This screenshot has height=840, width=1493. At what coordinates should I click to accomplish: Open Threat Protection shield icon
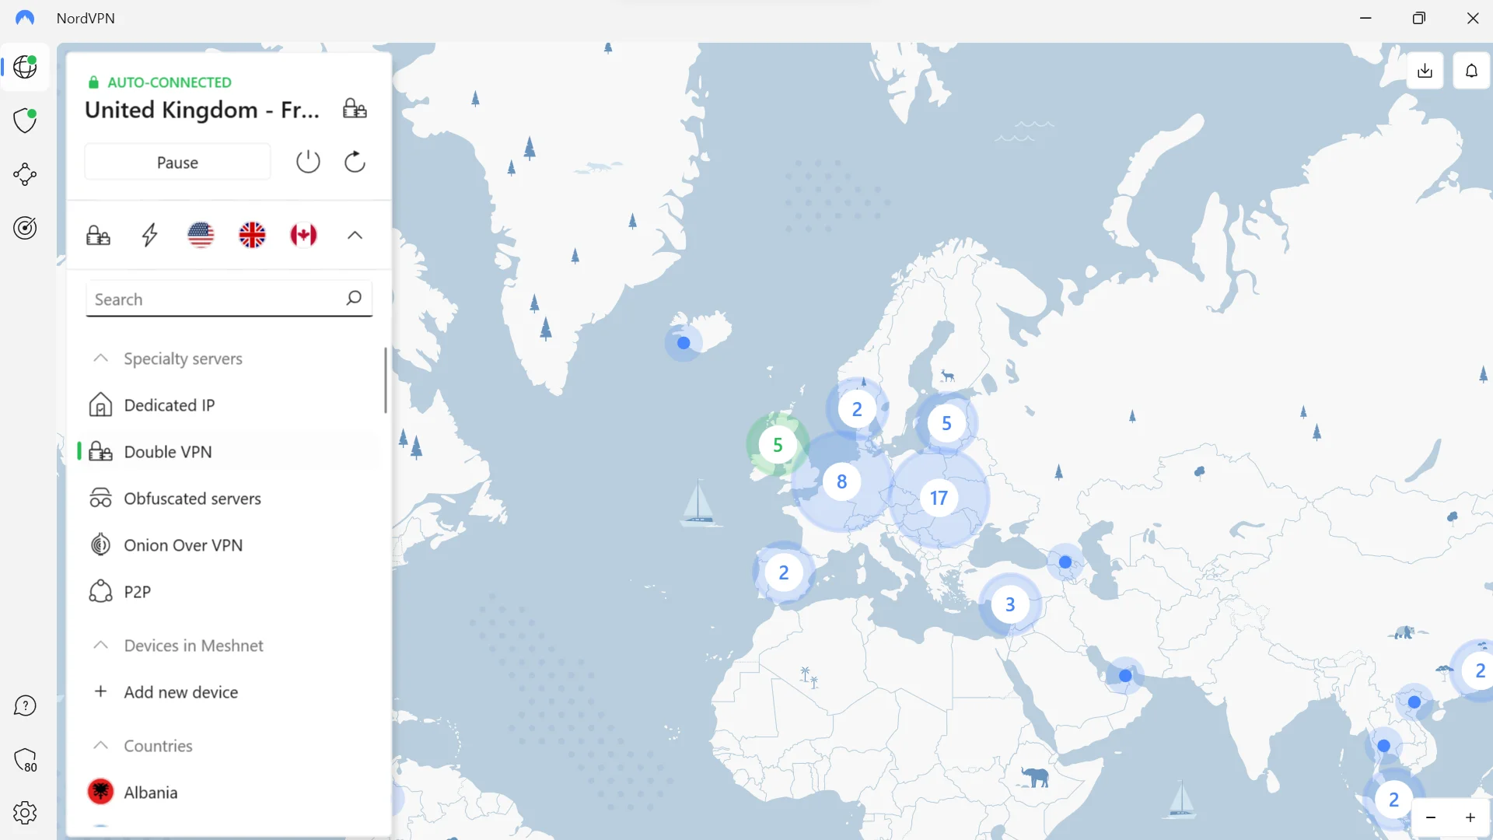pyautogui.click(x=25, y=121)
